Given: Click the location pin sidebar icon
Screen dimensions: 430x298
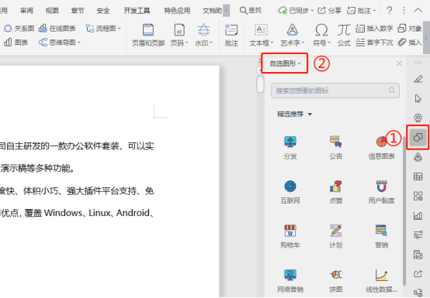Looking at the screenshot, I should pos(418,118).
